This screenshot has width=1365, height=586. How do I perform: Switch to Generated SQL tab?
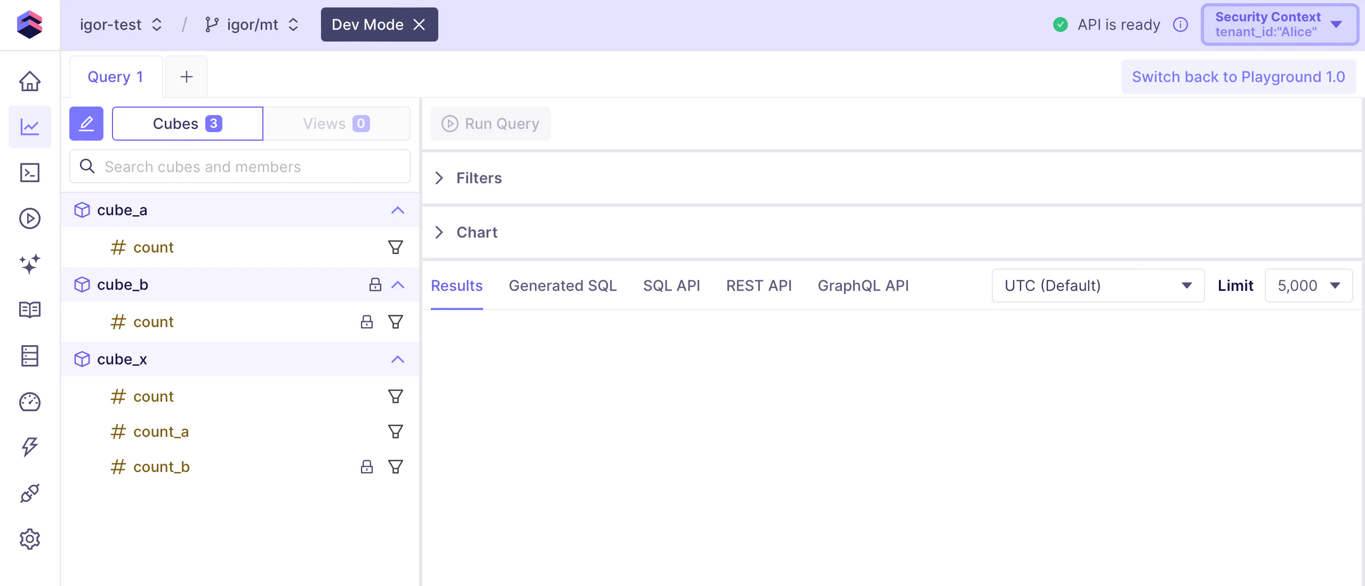(563, 286)
